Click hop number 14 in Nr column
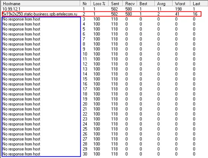The height and width of the screenshot is (158, 208). [x=85, y=74]
